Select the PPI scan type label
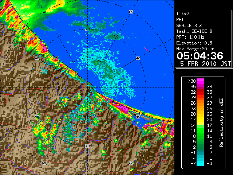Image resolution: width=233 pixels, height=175 pixels. [180, 20]
